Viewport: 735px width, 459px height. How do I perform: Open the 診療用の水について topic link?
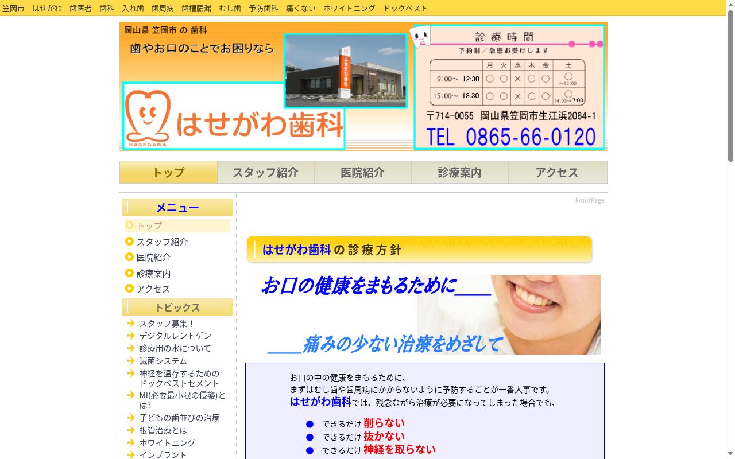[x=175, y=348]
